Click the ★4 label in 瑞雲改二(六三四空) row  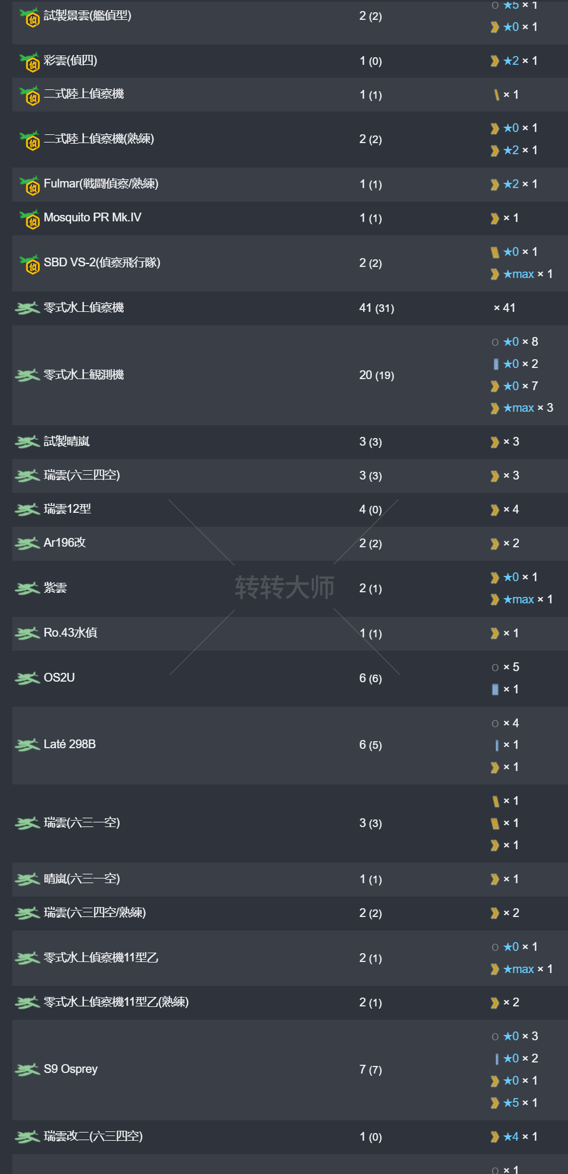click(x=511, y=1137)
